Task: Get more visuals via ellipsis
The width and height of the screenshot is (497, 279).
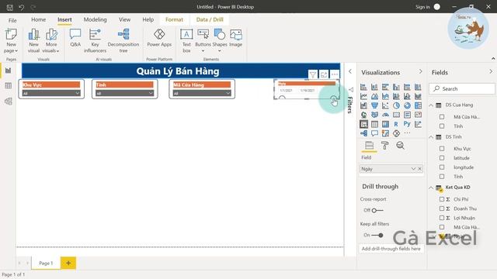Action: click(x=407, y=133)
